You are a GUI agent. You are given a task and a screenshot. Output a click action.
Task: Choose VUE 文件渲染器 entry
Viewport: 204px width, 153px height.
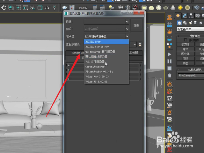pyautogui.click(x=106, y=62)
